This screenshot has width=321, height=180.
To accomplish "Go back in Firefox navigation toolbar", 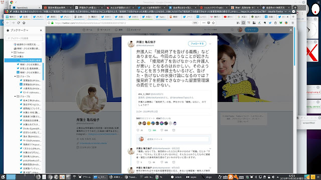I will (x=8, y=23).
